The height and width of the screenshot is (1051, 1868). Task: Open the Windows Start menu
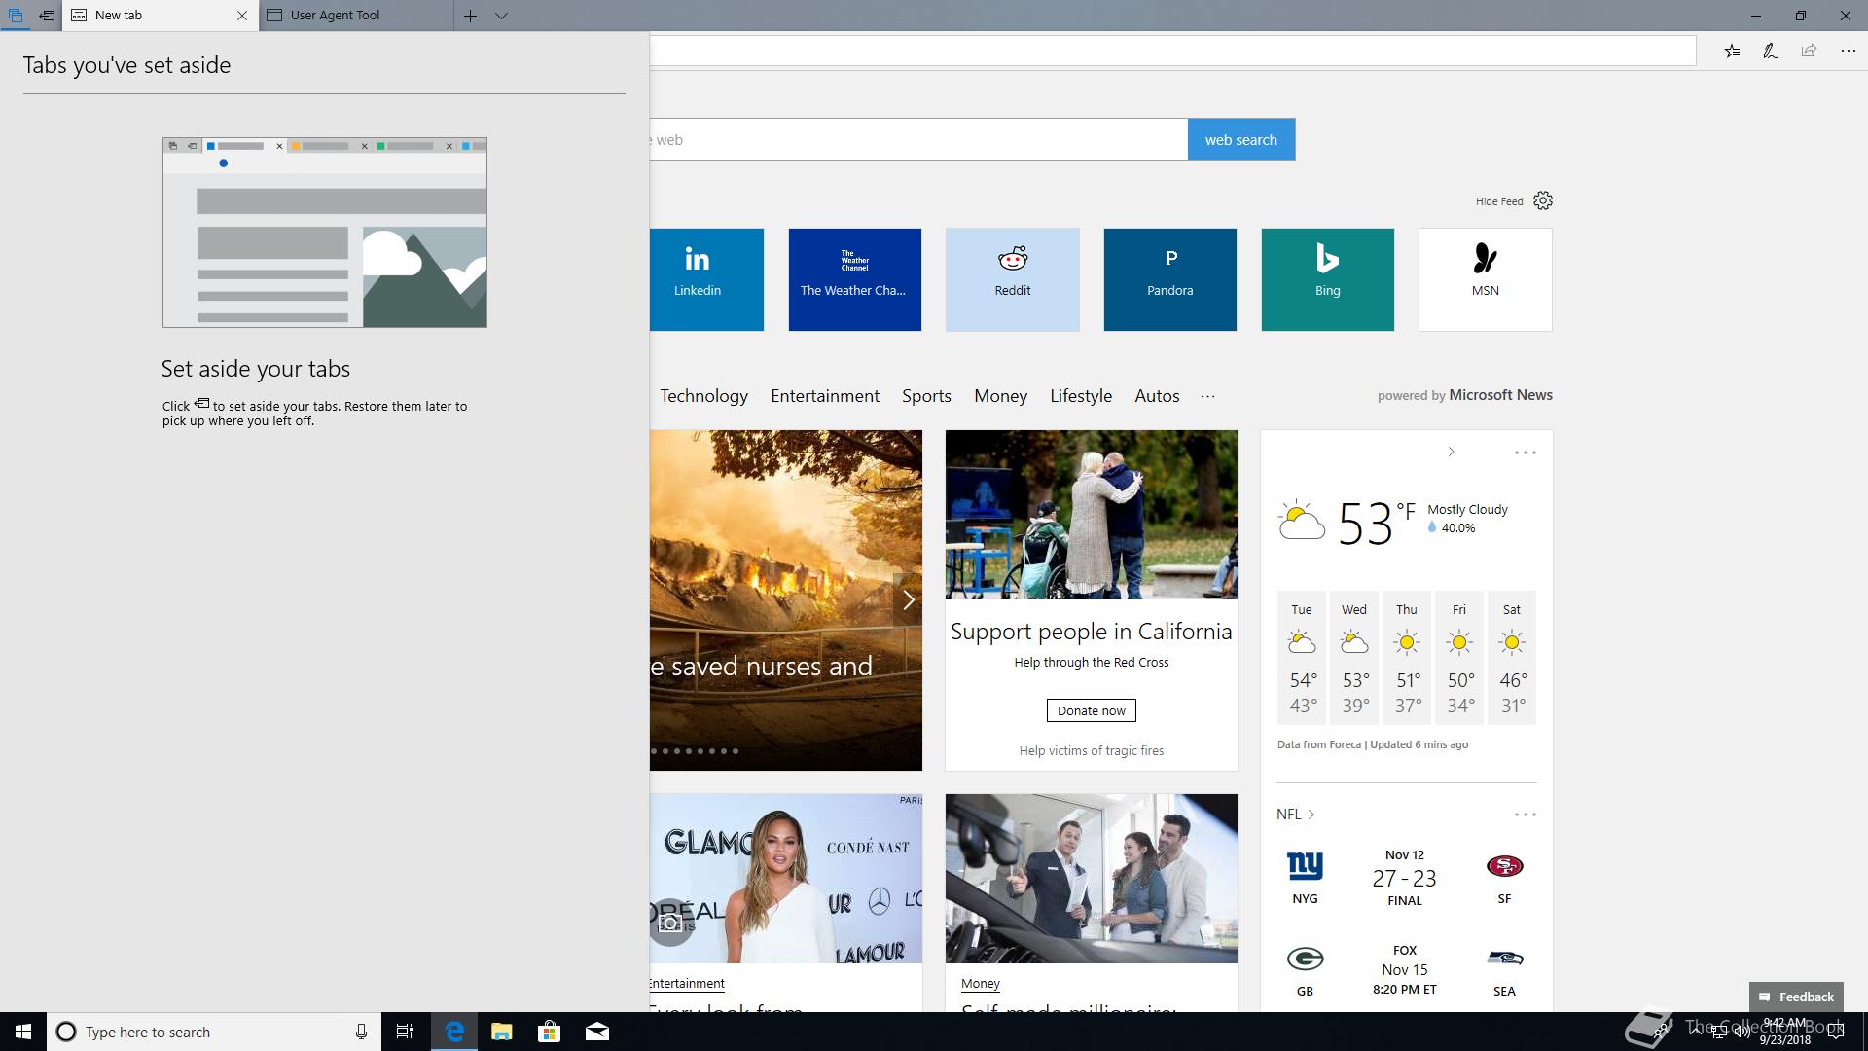click(x=23, y=1032)
